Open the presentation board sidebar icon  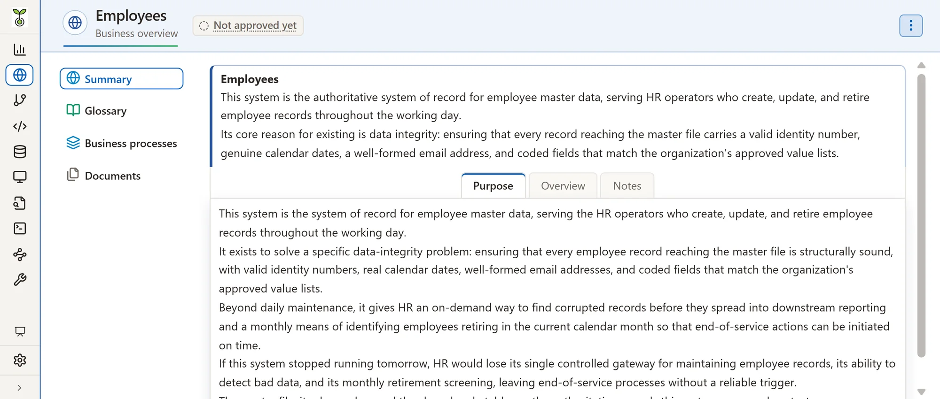[20, 331]
